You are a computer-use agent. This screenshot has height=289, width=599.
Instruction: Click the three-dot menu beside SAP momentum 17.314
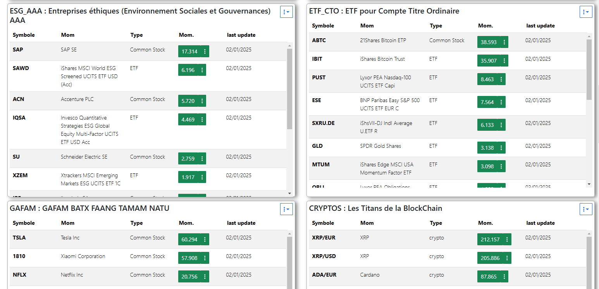(x=205, y=51)
